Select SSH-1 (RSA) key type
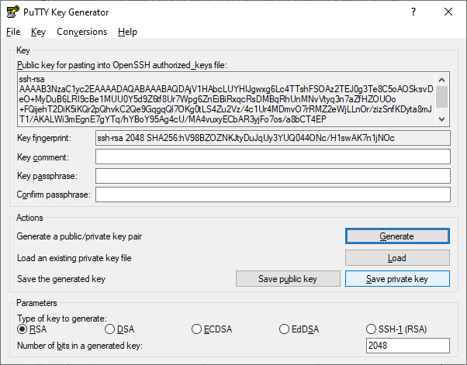This screenshot has width=467, height=365. 372,329
